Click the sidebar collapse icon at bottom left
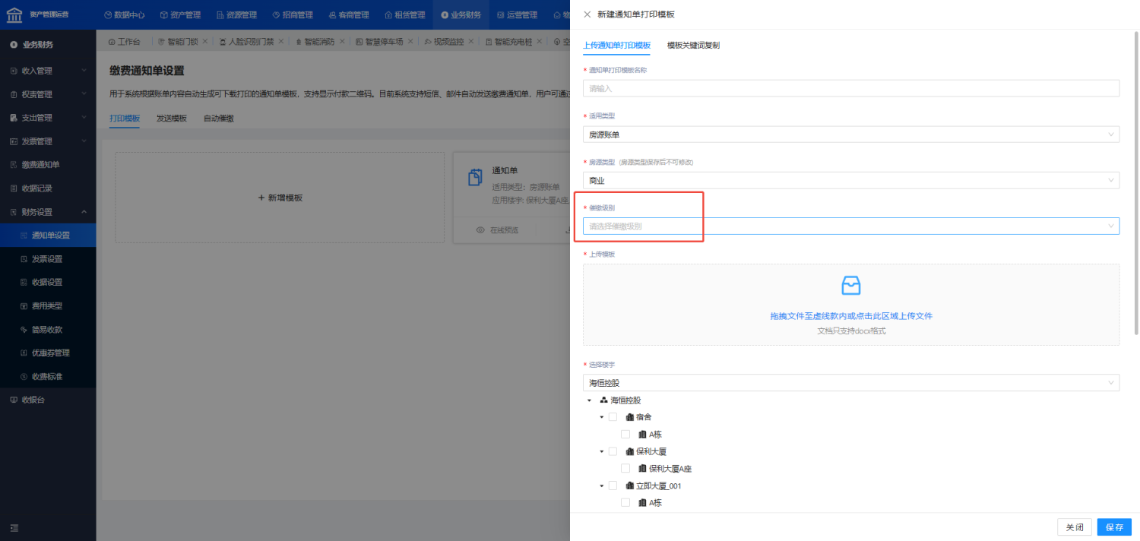This screenshot has height=541, width=1140. 14,528
